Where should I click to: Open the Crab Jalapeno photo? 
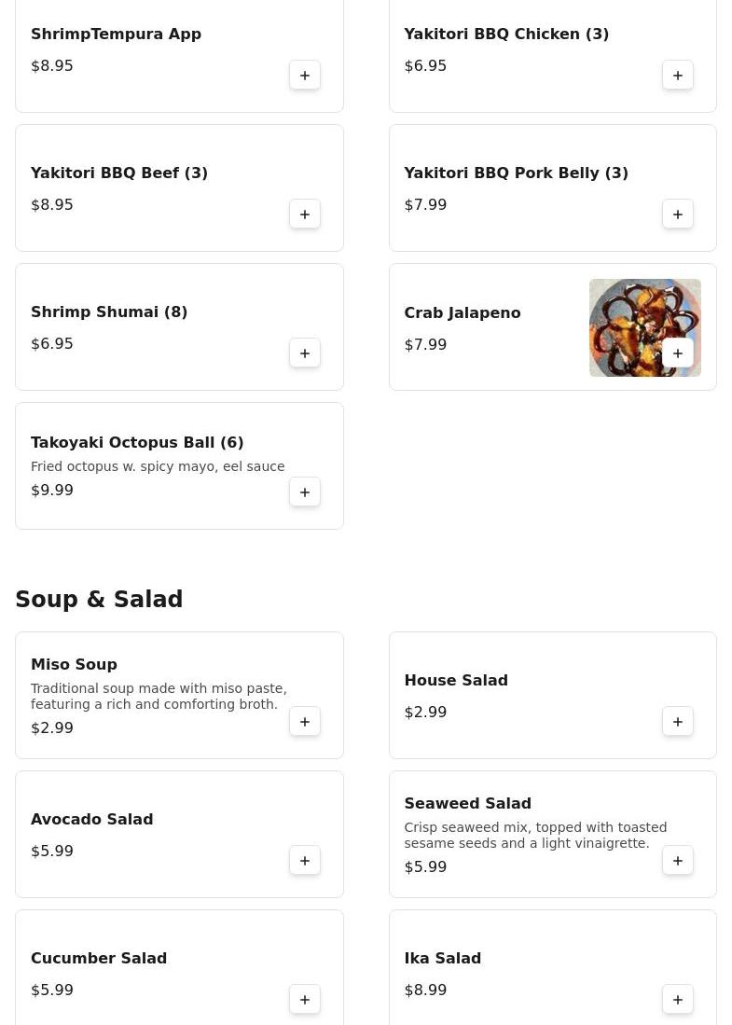[x=645, y=327]
